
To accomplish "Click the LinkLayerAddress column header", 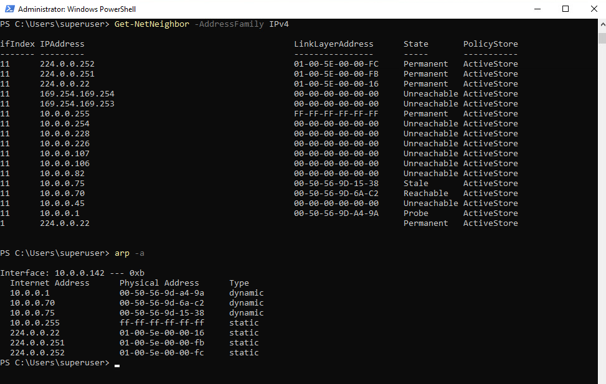I will click(x=334, y=44).
